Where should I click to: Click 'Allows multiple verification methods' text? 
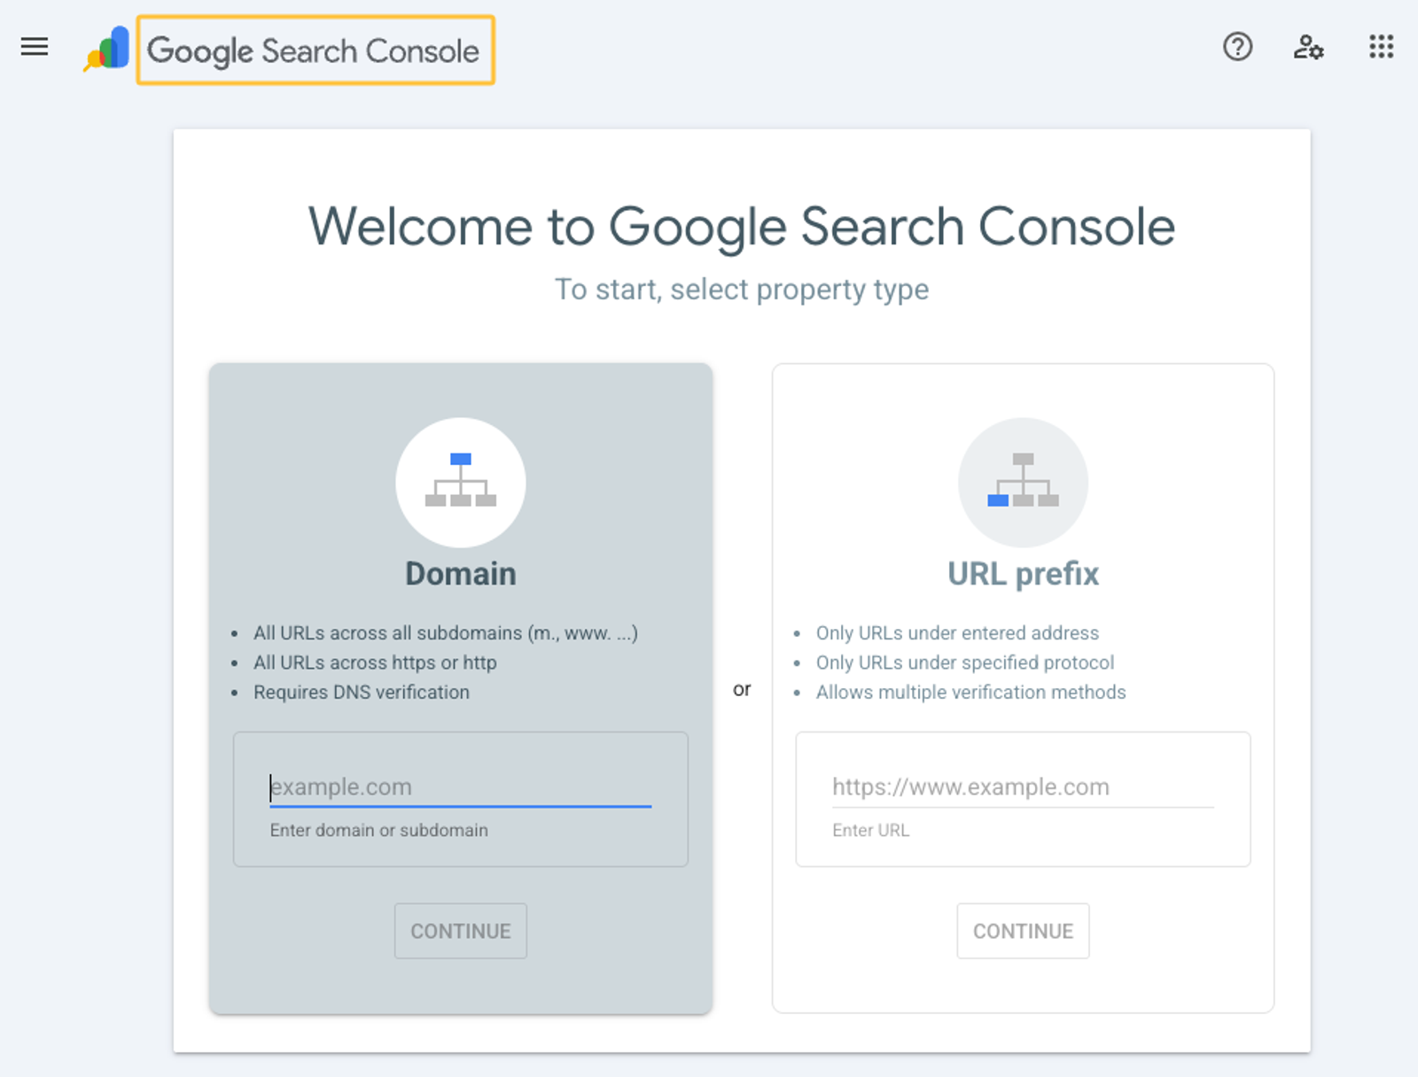coord(970,692)
